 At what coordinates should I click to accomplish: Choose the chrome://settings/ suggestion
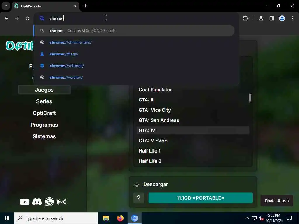(x=134, y=66)
